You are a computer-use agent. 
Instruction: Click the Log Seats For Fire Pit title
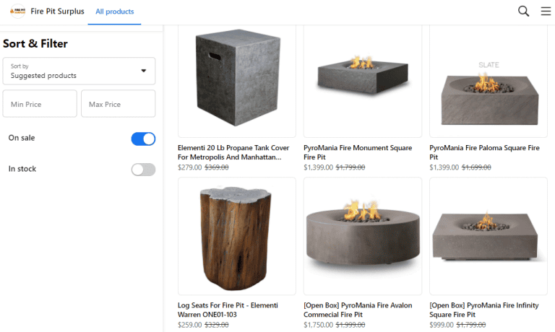pos(228,310)
